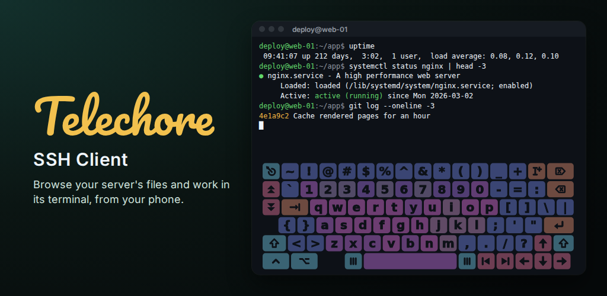Tap the right arrow cursor key
The height and width of the screenshot is (296, 607).
coord(562,261)
